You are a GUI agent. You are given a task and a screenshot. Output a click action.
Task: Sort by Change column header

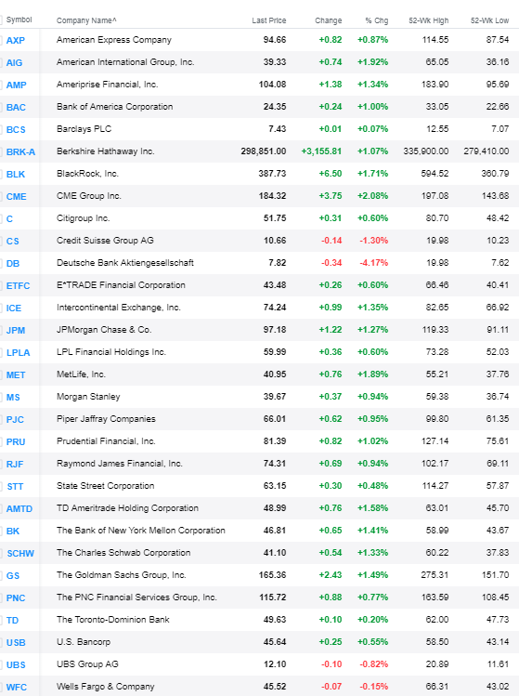coord(329,20)
